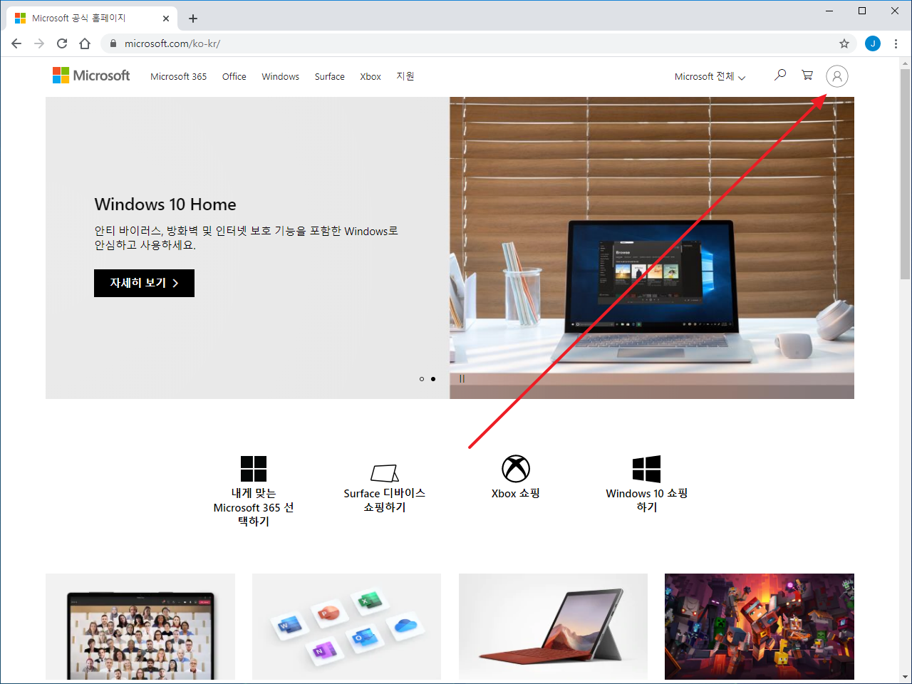Click the Windows 10 logo icon
This screenshot has width=912, height=684.
click(x=647, y=469)
